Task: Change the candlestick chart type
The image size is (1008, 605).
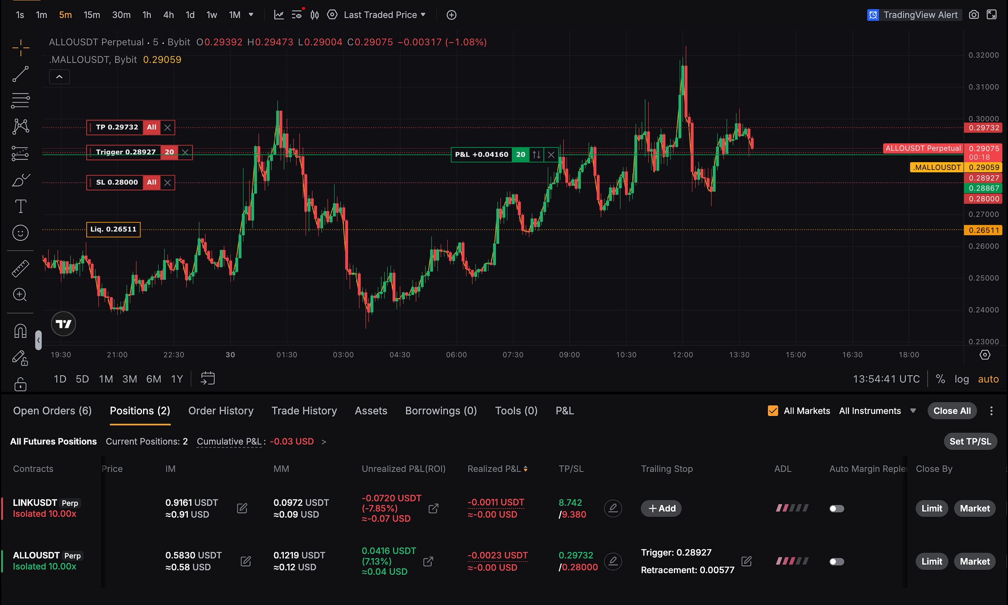Action: click(x=314, y=15)
